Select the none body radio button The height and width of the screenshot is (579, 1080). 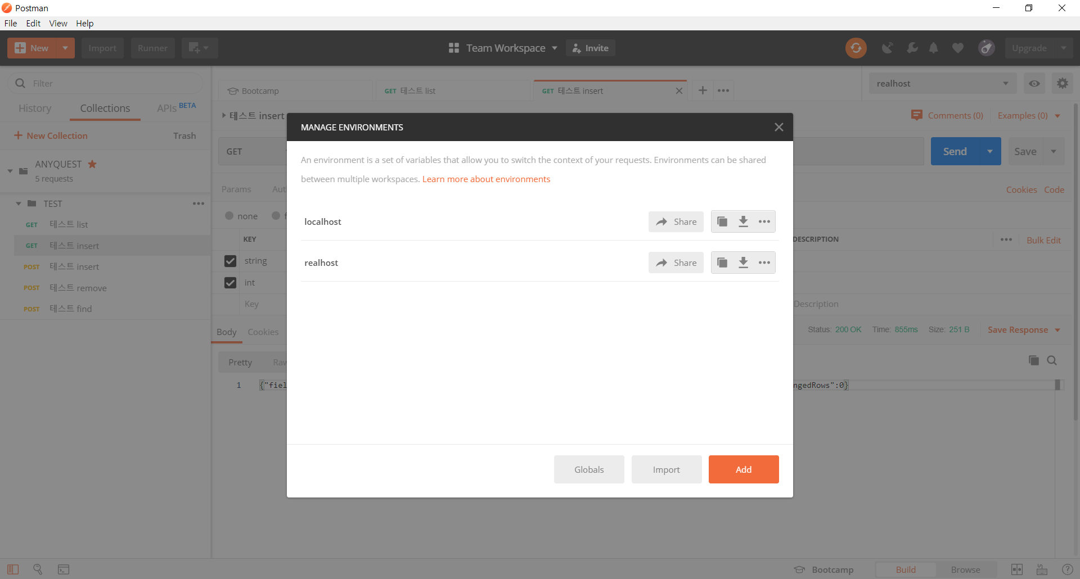pos(229,216)
